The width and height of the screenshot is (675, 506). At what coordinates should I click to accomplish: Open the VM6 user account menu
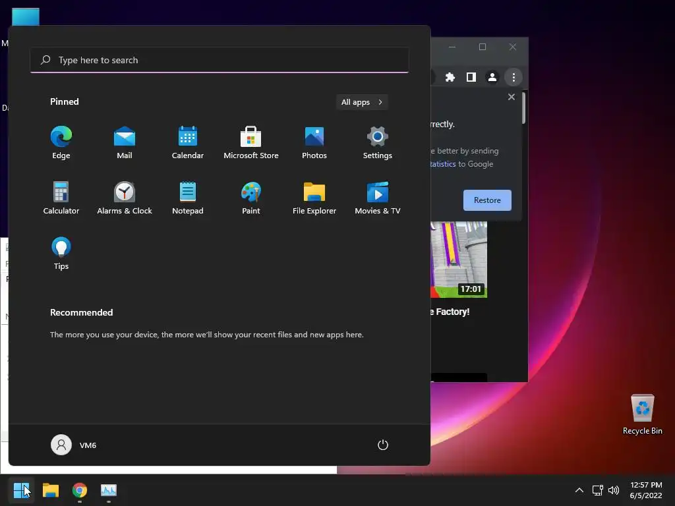pyautogui.click(x=74, y=445)
